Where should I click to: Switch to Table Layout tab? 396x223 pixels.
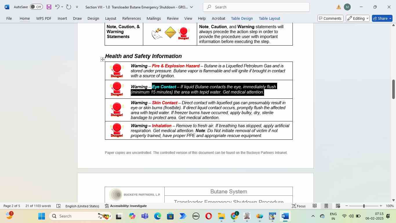[x=269, y=18]
